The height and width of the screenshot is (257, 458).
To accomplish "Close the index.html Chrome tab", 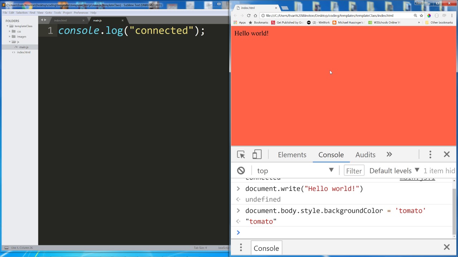I will pyautogui.click(x=276, y=8).
